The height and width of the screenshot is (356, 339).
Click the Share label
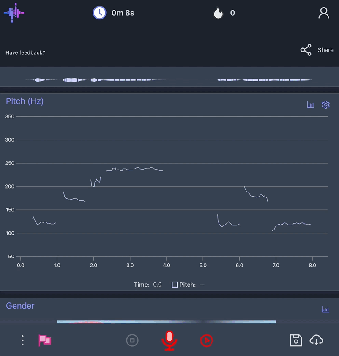click(325, 50)
